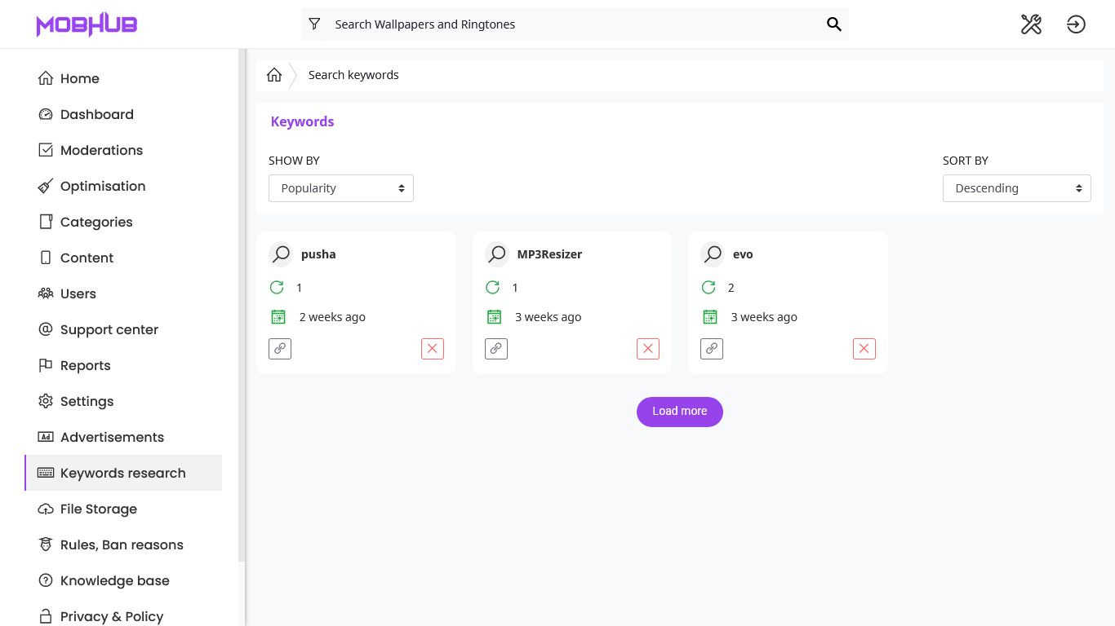Click the magnifier search submit icon
The image size is (1115, 626).
pyautogui.click(x=833, y=24)
